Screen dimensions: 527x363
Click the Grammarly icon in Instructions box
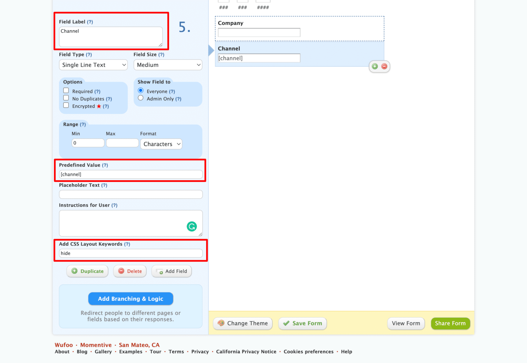coord(192,227)
